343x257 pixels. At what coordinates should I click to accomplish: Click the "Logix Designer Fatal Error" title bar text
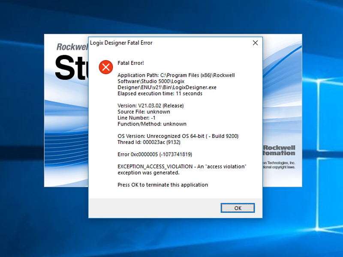coord(121,43)
